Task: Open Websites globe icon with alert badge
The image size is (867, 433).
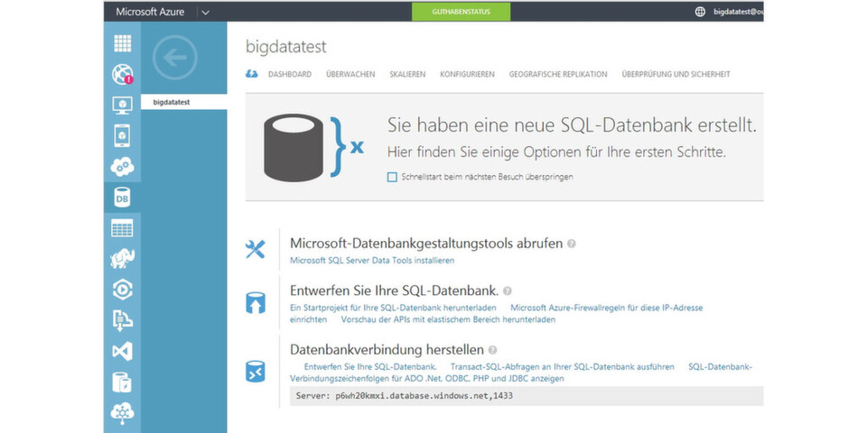Action: [123, 74]
